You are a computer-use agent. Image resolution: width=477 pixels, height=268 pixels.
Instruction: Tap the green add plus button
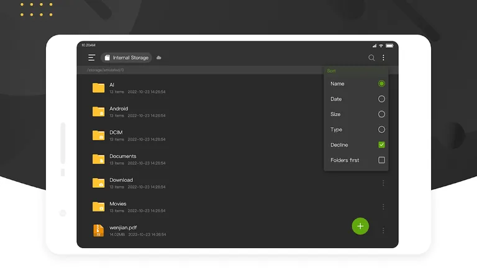(x=360, y=226)
